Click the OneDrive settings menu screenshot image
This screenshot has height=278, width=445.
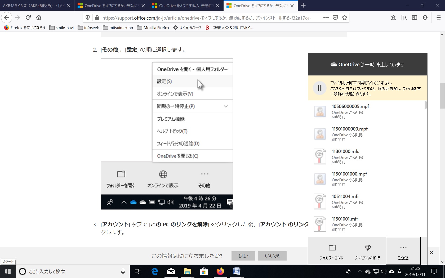pos(167,134)
